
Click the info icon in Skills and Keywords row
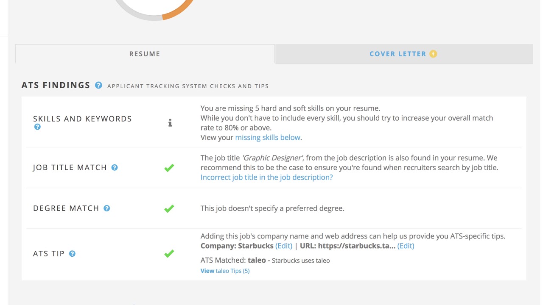170,123
